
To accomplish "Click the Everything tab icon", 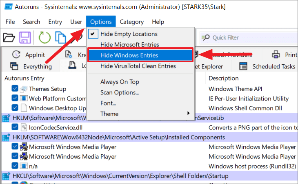I will 14,66.
